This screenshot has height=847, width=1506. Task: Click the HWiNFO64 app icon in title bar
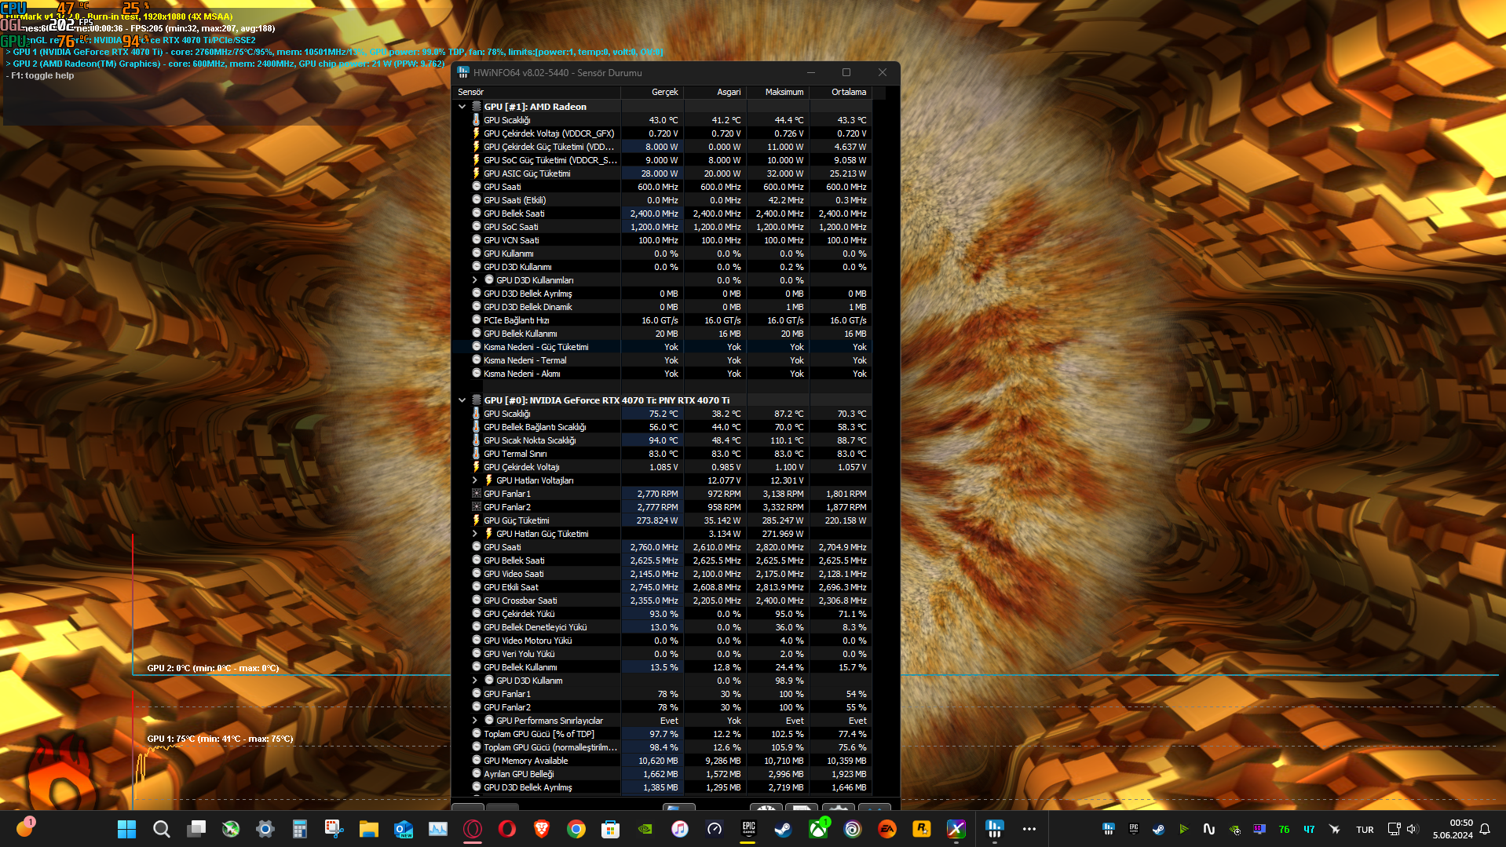(x=463, y=72)
